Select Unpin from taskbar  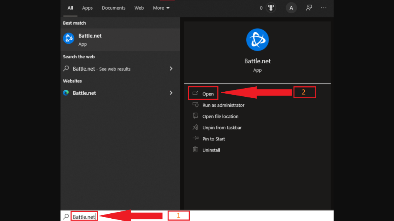click(222, 128)
